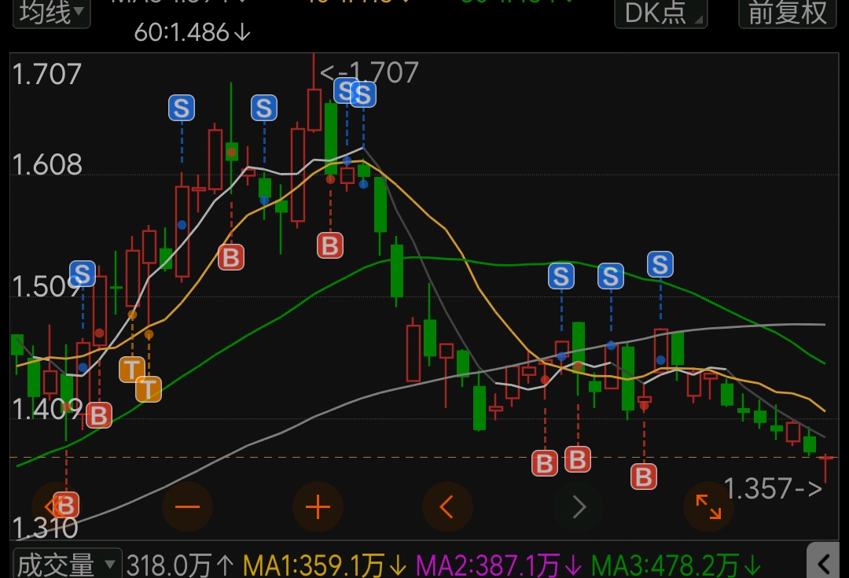Screen dimensions: 849x578
Task: Expand chart to fullscreen view
Action: [708, 507]
